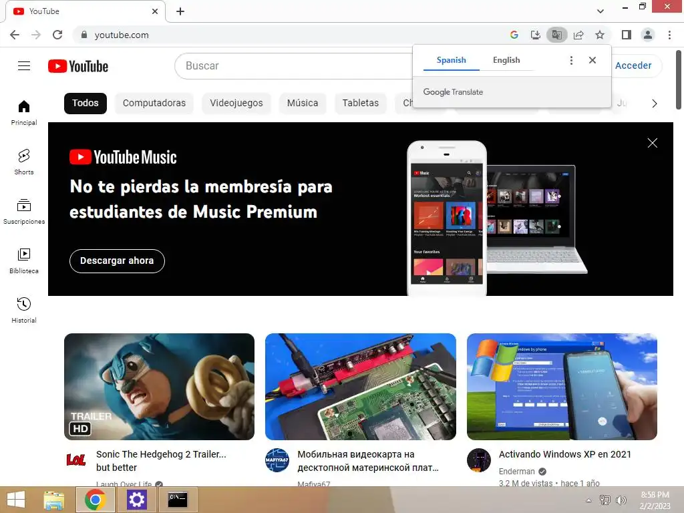This screenshot has height=513, width=684.
Task: Click the network tray icon
Action: 605,500
